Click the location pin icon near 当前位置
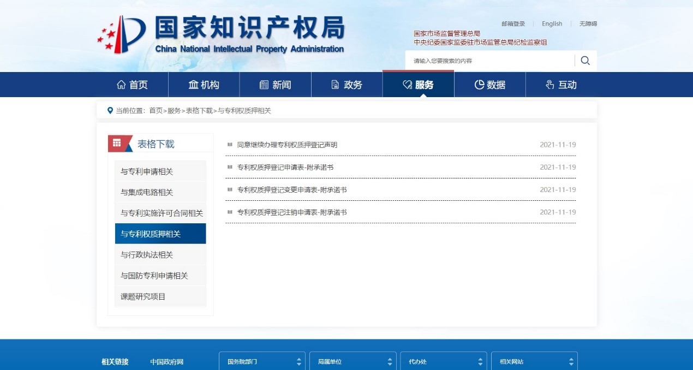The height and width of the screenshot is (370, 693). click(110, 110)
